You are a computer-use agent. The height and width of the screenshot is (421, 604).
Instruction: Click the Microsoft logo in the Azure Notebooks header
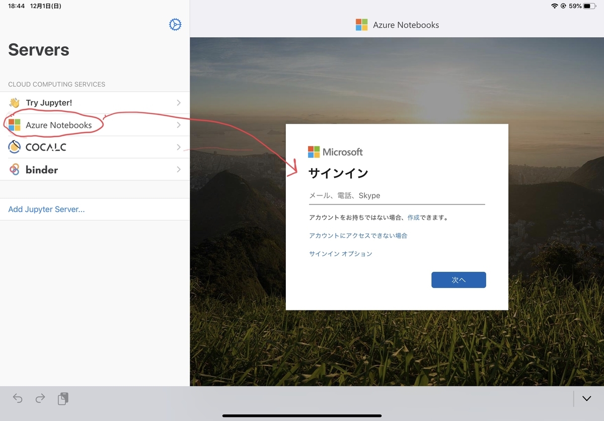361,25
